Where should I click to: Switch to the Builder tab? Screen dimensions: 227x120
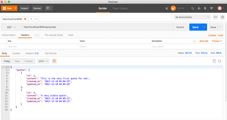click(103, 9)
